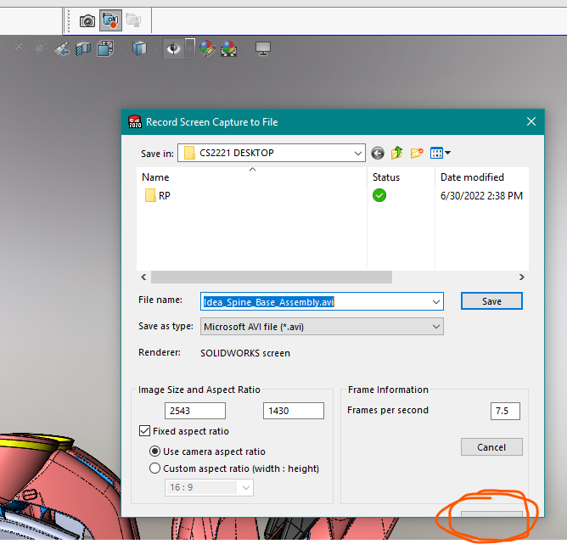Viewport: 567px width, 544px height.
Task: Open the View Menu dropdown arrow
Action: pos(447,153)
